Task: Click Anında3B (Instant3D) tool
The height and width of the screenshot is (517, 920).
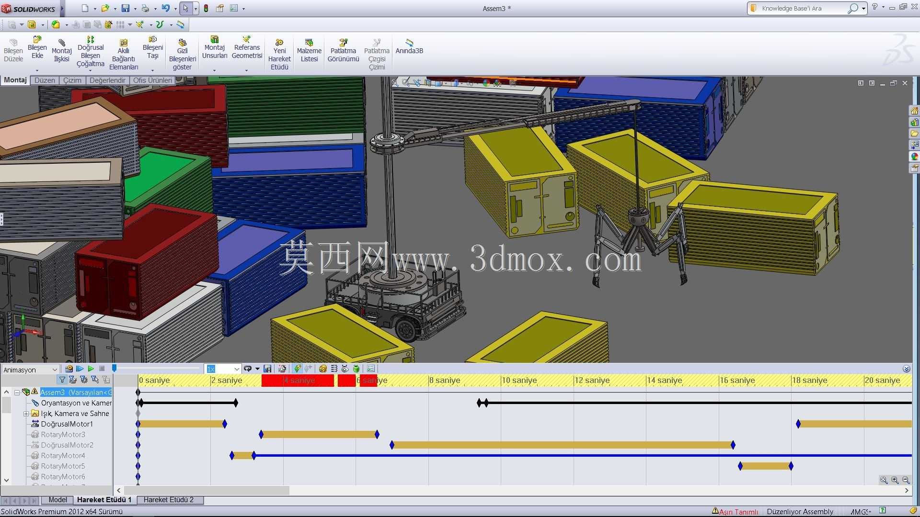Action: pyautogui.click(x=409, y=46)
